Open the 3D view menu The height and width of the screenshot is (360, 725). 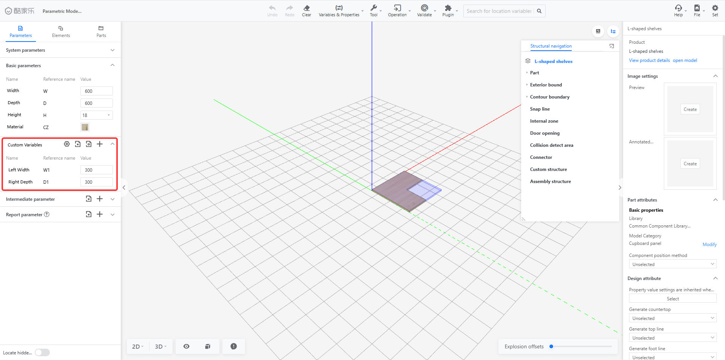(x=160, y=346)
